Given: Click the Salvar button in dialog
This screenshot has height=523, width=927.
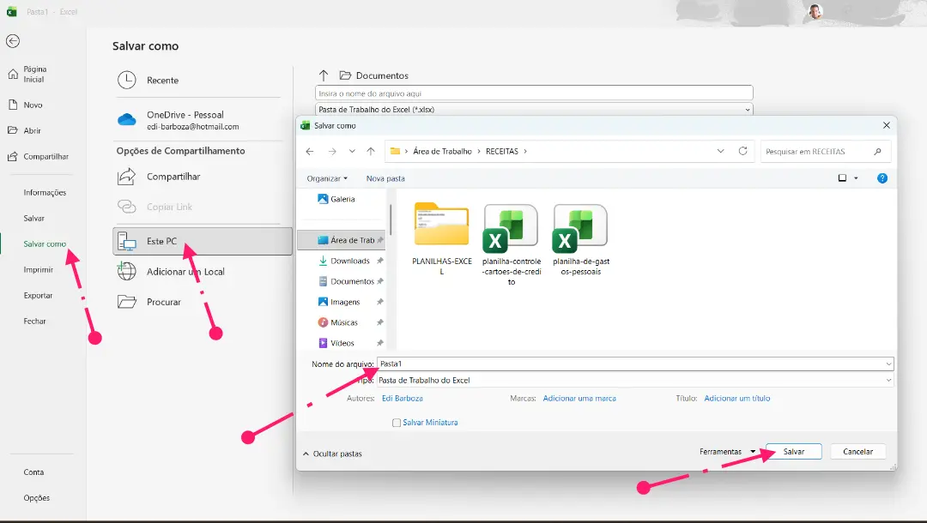Looking at the screenshot, I should coord(793,452).
